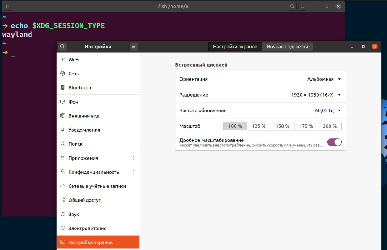Maximize the Settings window
The image size is (387, 250).
tap(363, 47)
